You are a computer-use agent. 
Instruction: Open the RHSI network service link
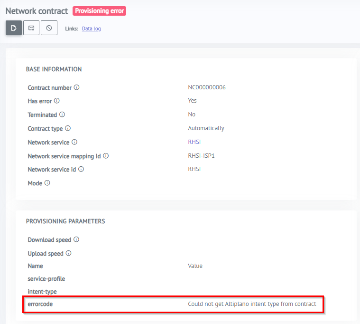coord(194,142)
